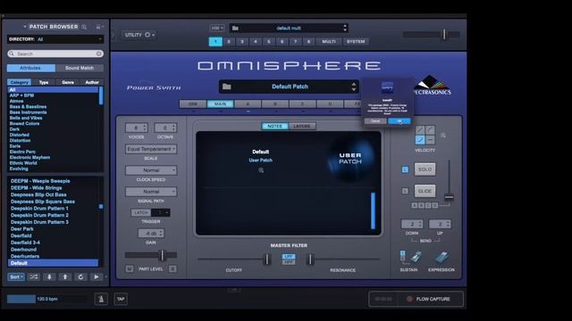Clear the patch search field
The height and width of the screenshot is (321, 572).
click(x=99, y=53)
